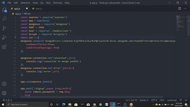
Task: Select language mode JavaScript
Action: coord(172,100)
